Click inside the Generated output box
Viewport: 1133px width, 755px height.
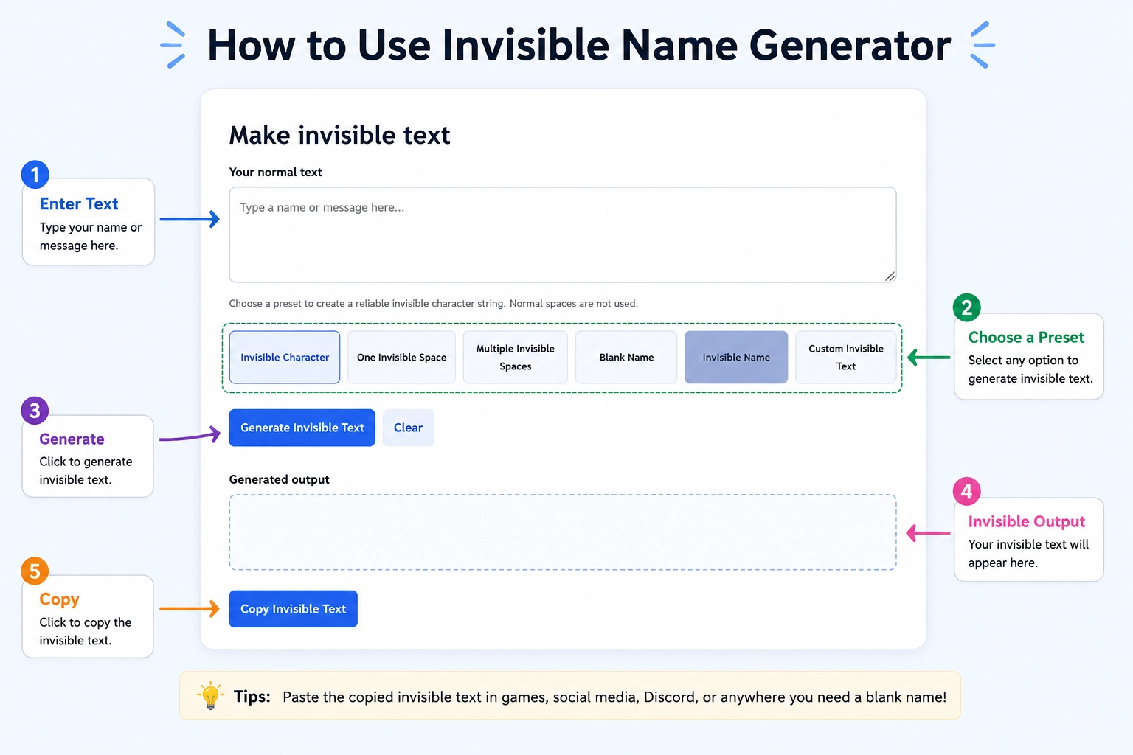pos(563,532)
